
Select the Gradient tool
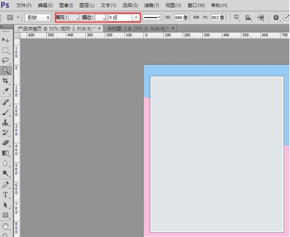(x=6, y=153)
